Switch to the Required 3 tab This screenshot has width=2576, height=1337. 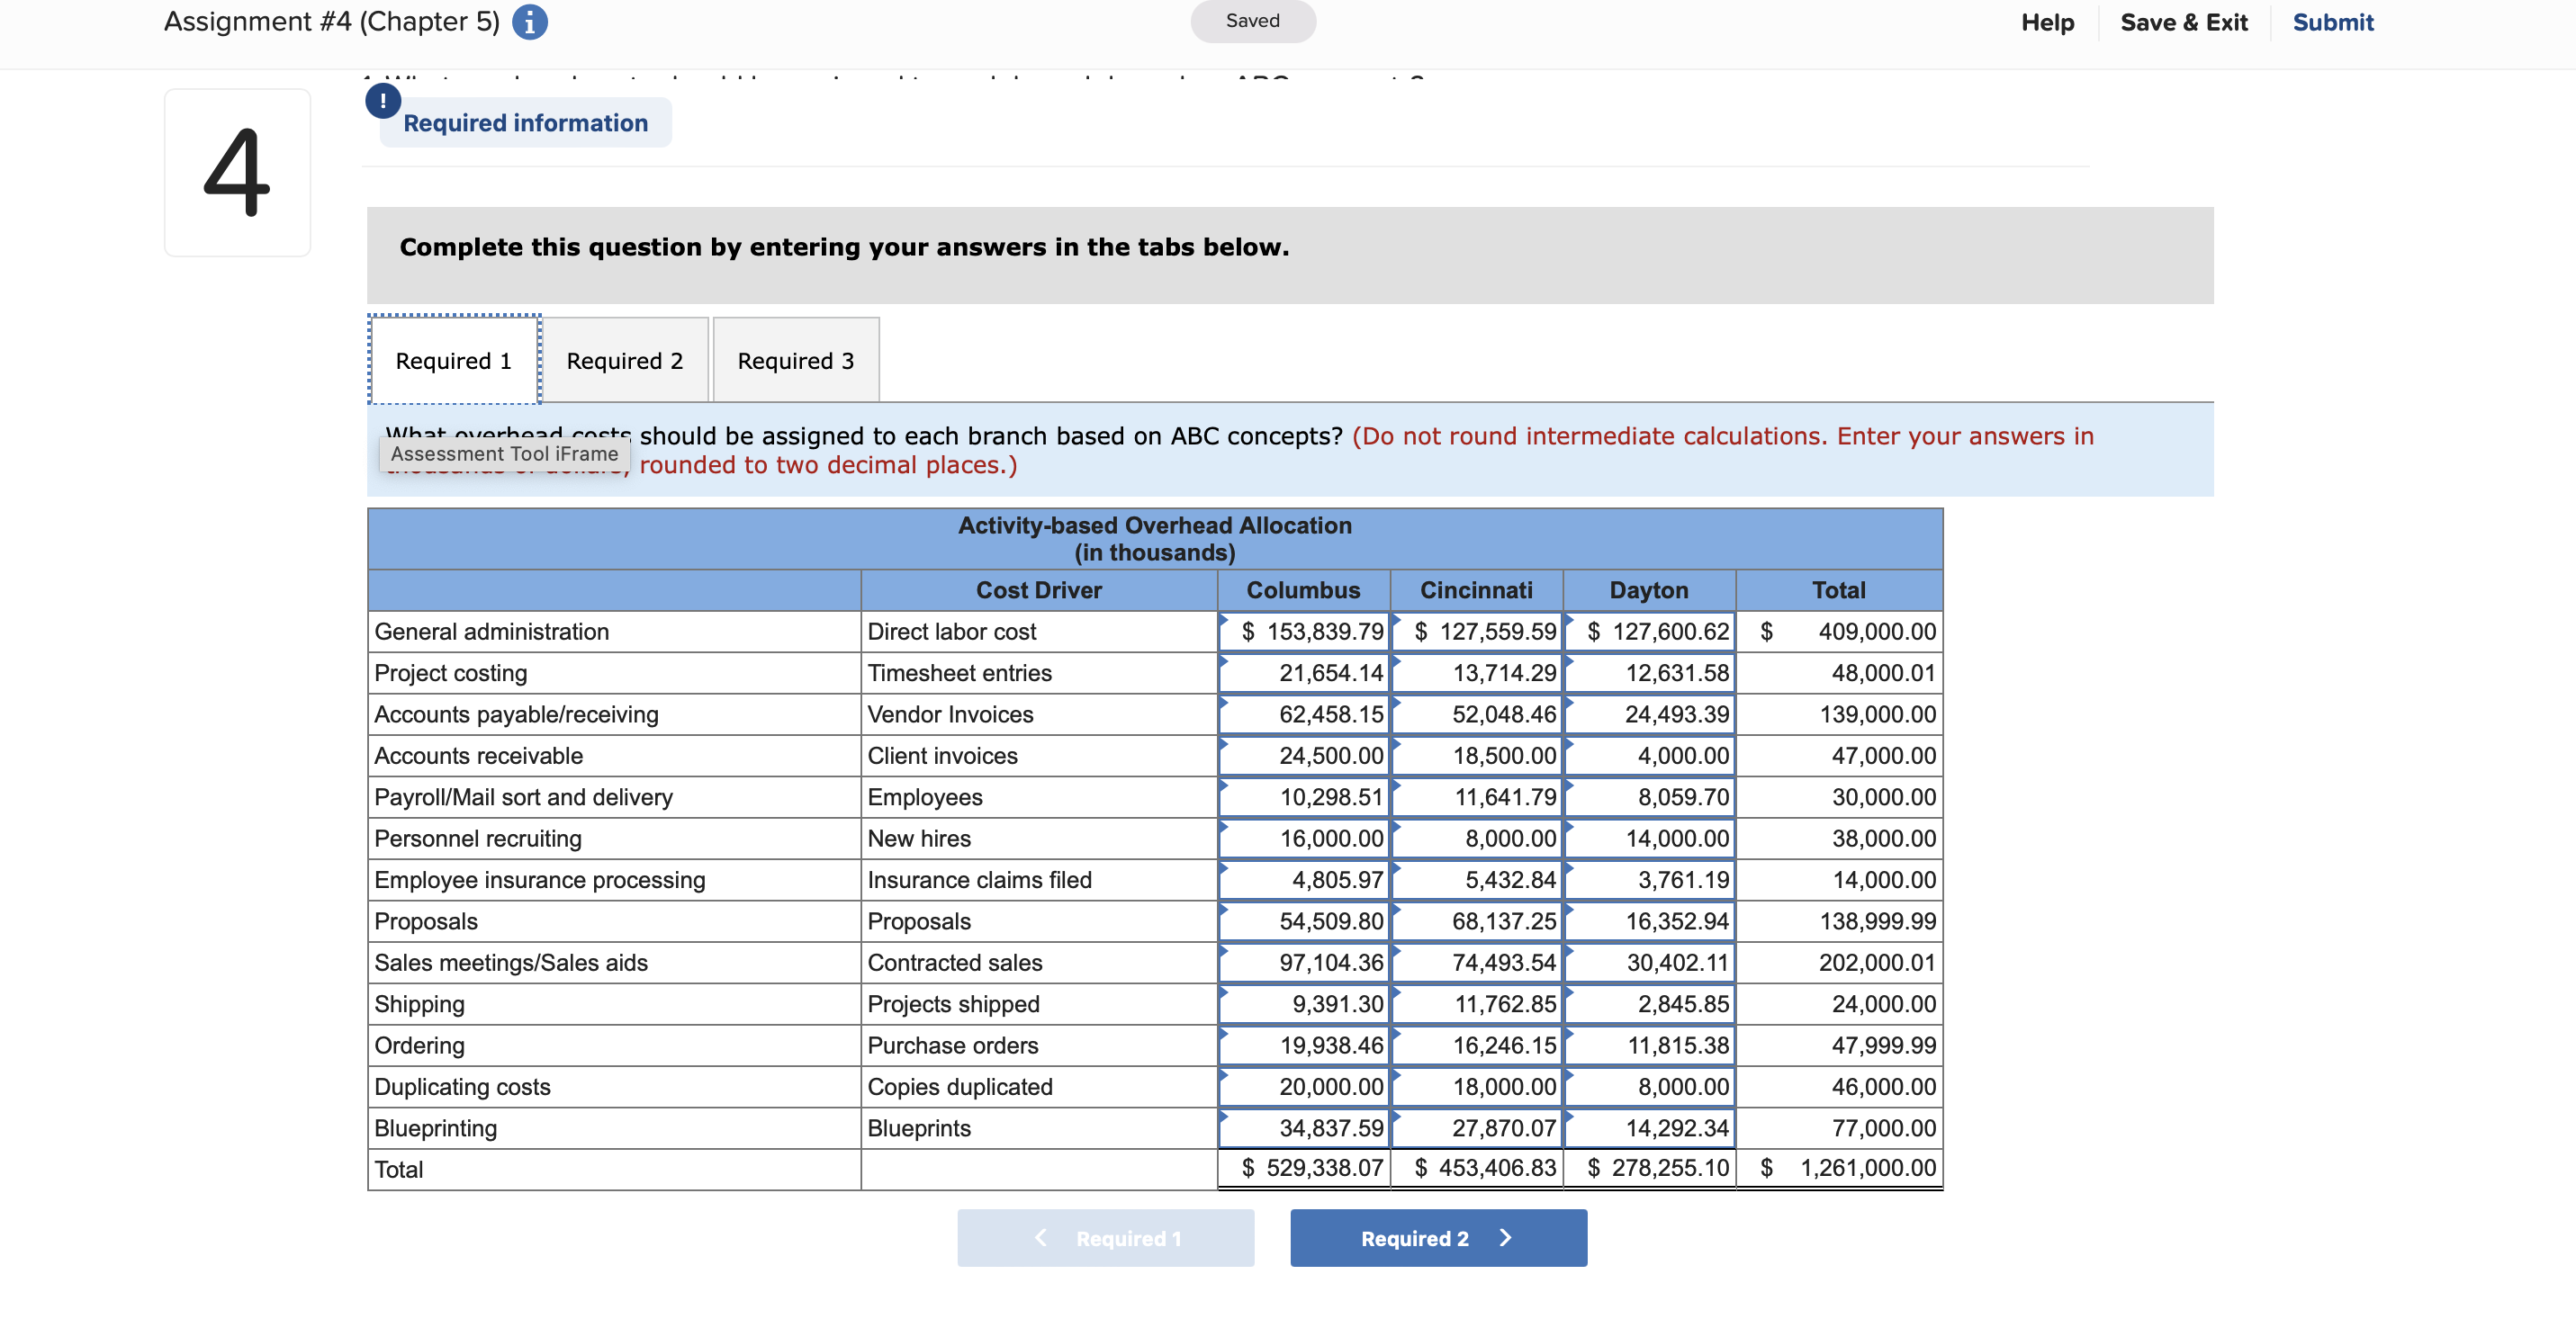pyautogui.click(x=795, y=361)
